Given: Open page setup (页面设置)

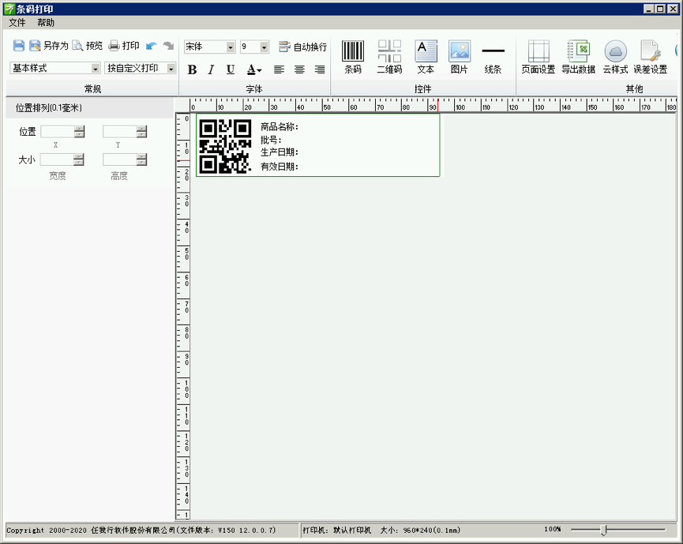Looking at the screenshot, I should coord(539,57).
